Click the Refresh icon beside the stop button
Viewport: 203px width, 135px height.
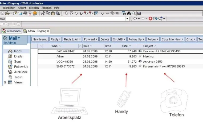pyautogui.click(x=155, y=19)
